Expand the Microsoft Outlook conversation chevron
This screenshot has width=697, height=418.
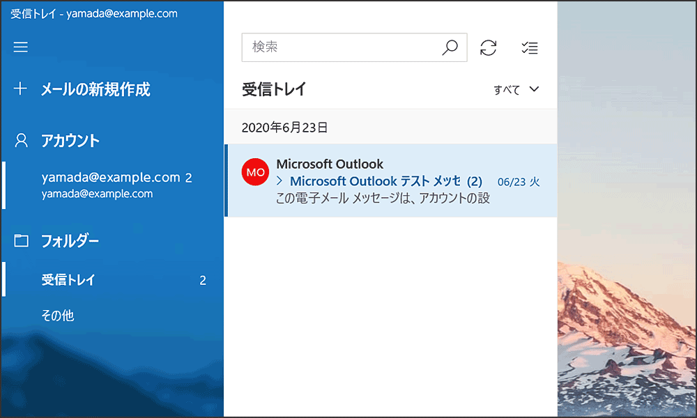click(x=279, y=180)
